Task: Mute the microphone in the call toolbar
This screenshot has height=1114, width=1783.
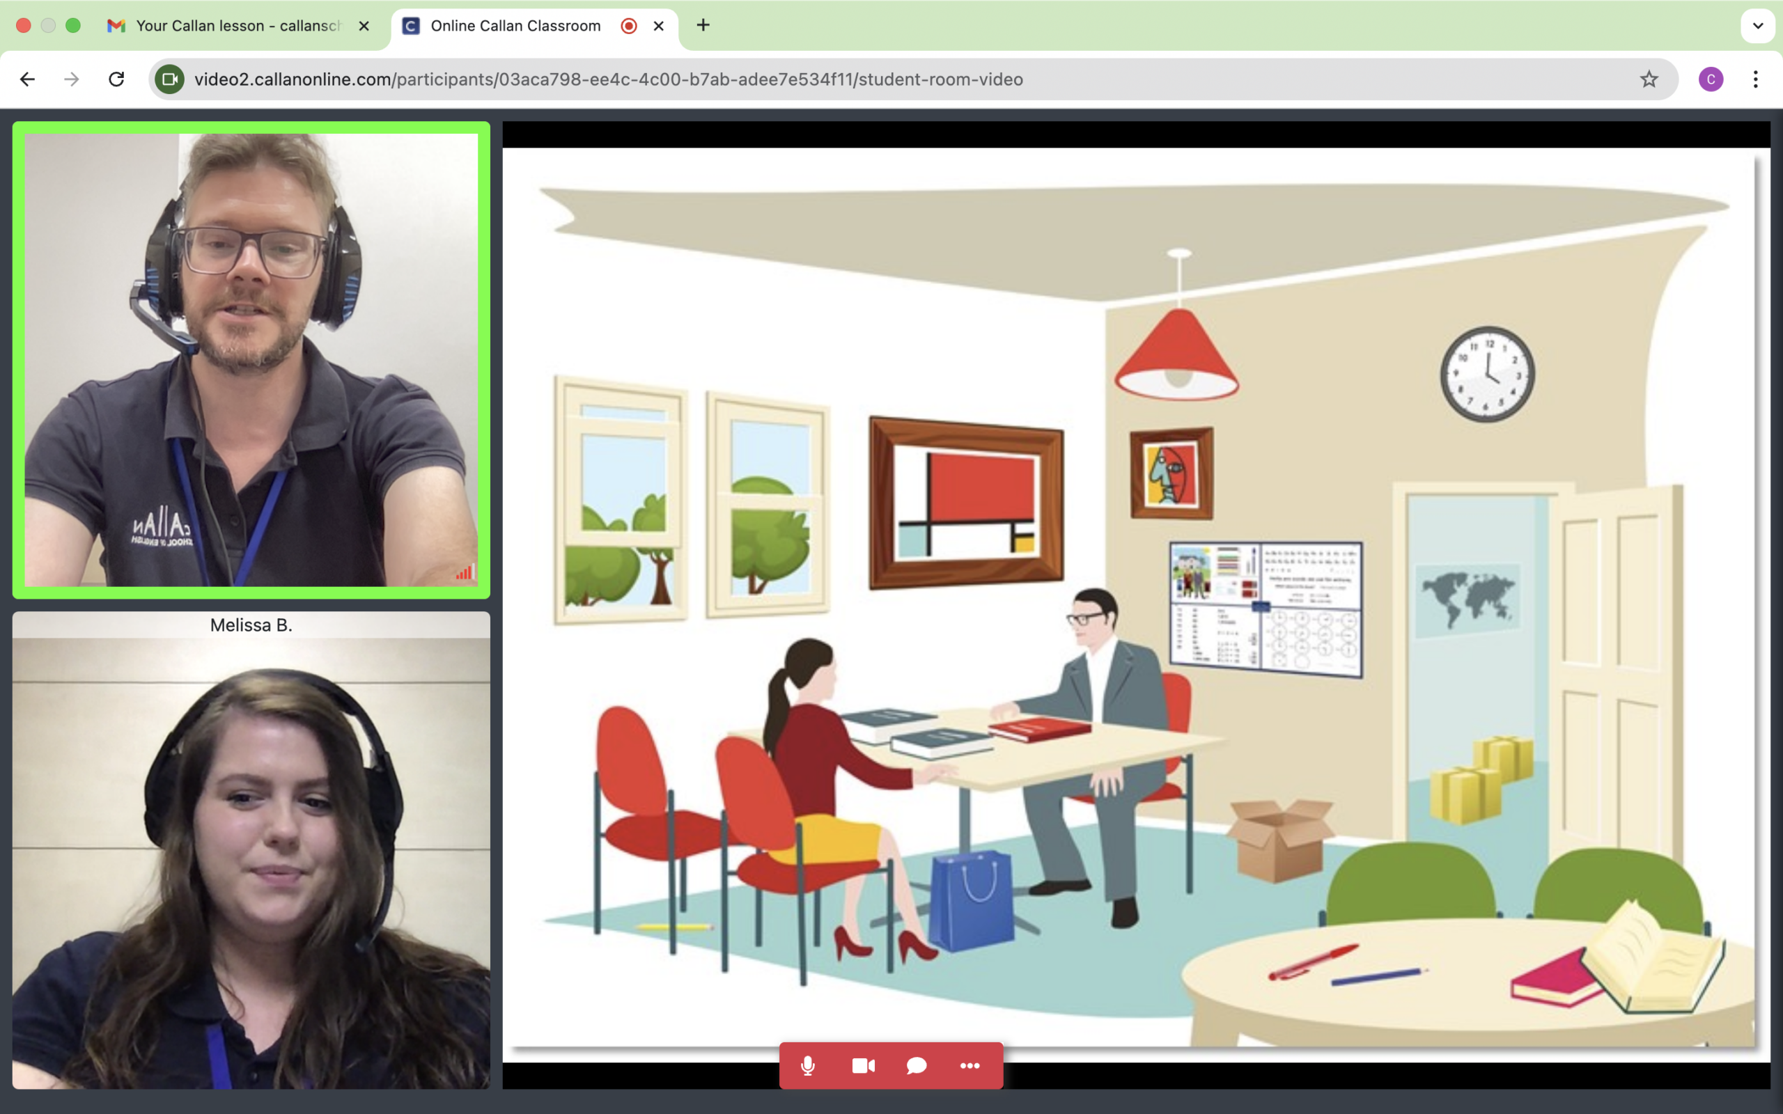Action: (807, 1065)
